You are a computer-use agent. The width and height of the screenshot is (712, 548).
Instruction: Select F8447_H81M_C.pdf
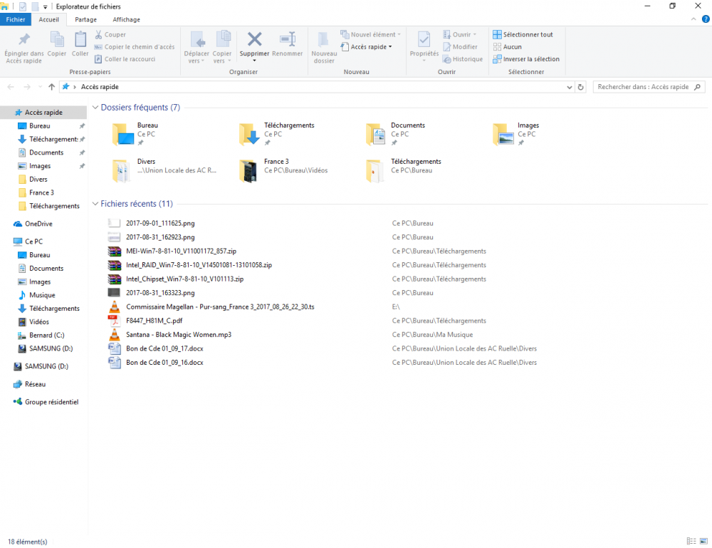(154, 321)
